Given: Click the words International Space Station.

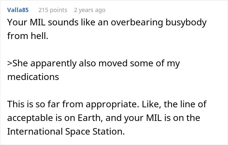Looking at the screenshot, I should [x=66, y=131].
